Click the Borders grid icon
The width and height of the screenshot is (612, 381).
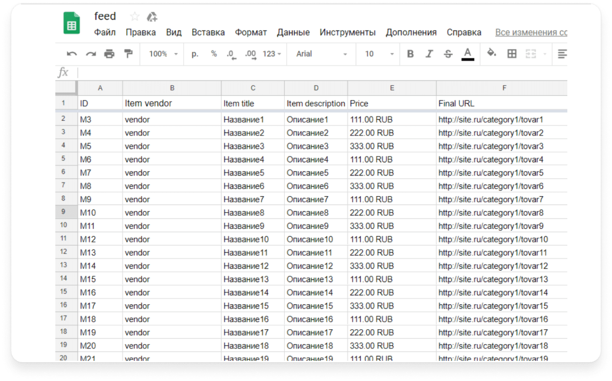(512, 54)
